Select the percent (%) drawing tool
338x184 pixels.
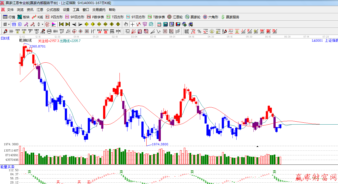tap(199, 31)
